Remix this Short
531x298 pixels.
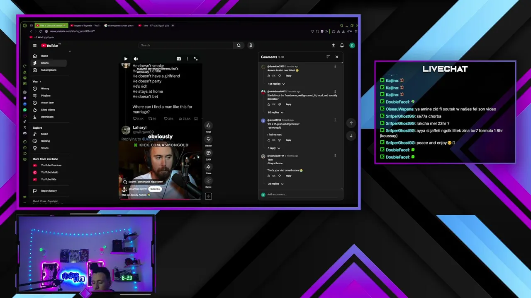pos(208,180)
